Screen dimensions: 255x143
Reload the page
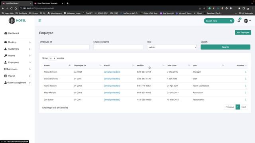click(x=11, y=8)
